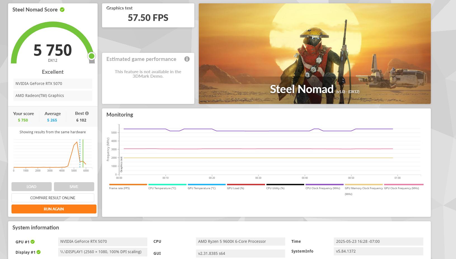Click the CPU Clock Frequency purple legend bar
The width and height of the screenshot is (456, 259).
(324, 184)
